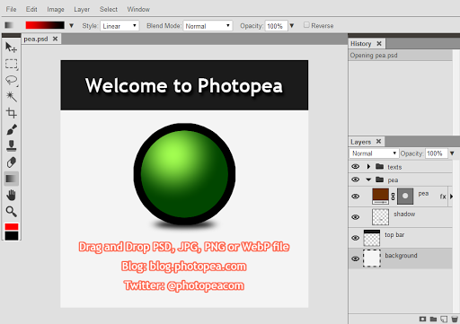The width and height of the screenshot is (460, 324).
Task: Select the top bar layer thumbnail
Action: click(372, 238)
